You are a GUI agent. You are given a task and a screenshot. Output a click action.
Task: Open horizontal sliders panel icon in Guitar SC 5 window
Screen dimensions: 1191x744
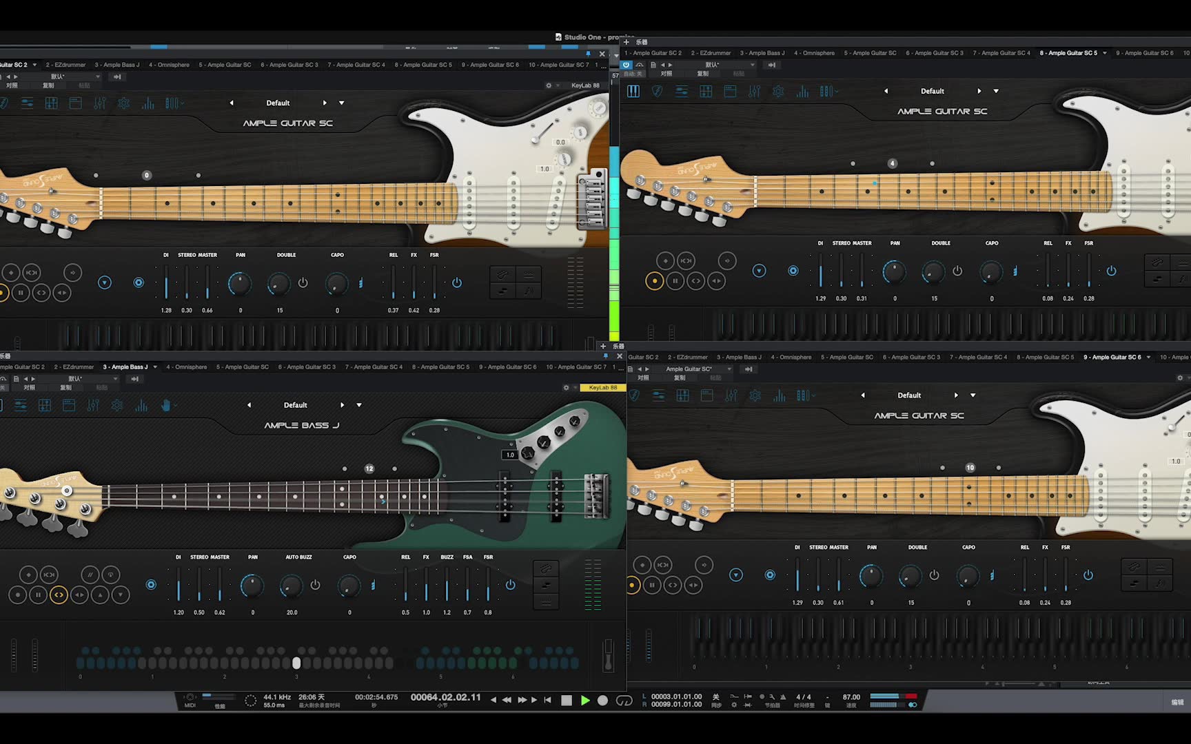point(682,91)
